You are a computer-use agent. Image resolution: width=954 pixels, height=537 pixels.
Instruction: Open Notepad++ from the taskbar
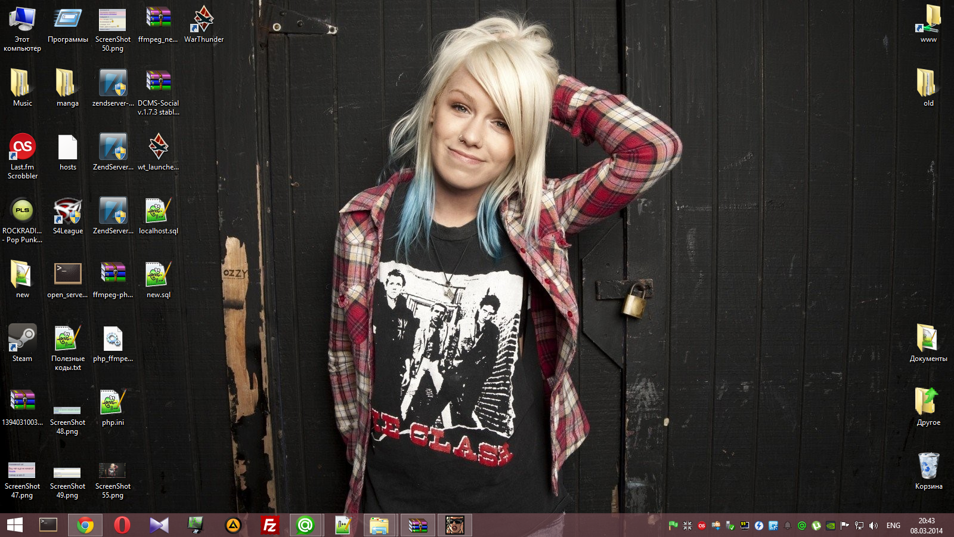343,525
